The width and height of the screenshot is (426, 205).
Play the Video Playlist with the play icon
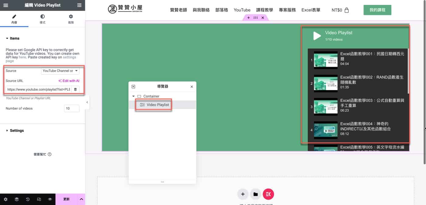[x=317, y=36]
